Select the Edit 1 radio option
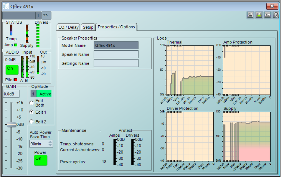This screenshot has height=177, width=281. (x=32, y=112)
